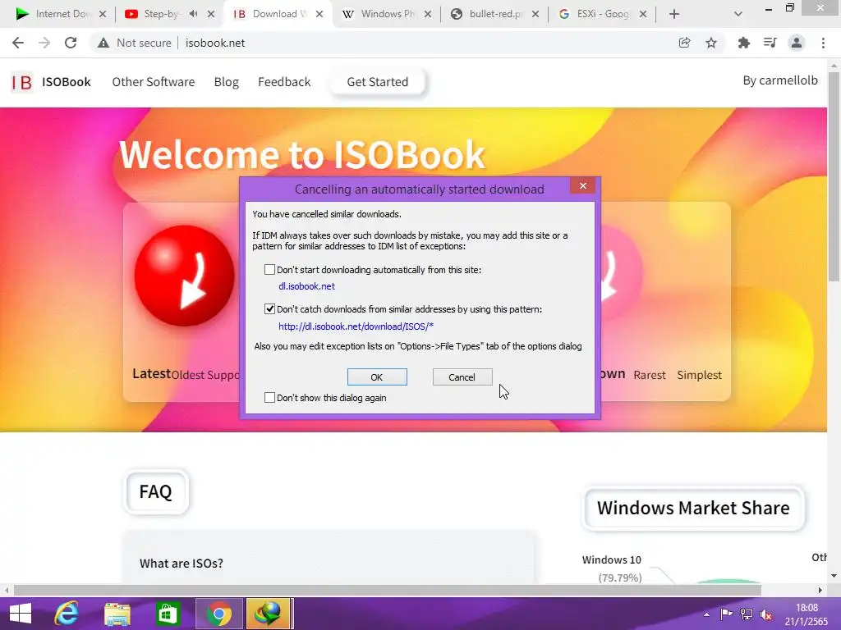Open File Explorer from the taskbar
This screenshot has width=841, height=630.
(117, 614)
